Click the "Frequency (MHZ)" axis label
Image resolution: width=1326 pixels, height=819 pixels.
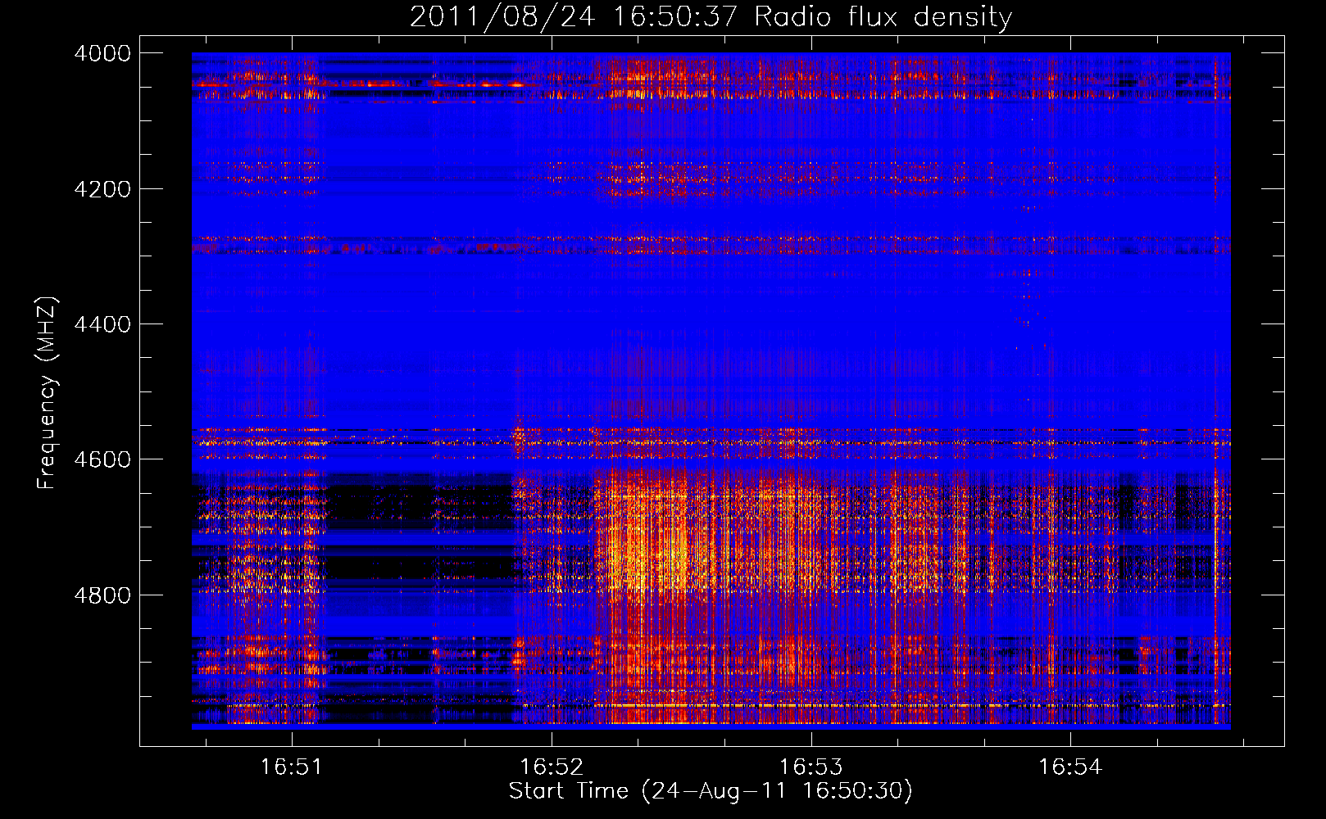point(47,393)
